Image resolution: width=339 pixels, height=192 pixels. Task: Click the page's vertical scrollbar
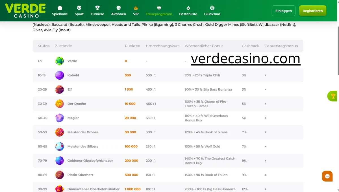tap(338, 51)
